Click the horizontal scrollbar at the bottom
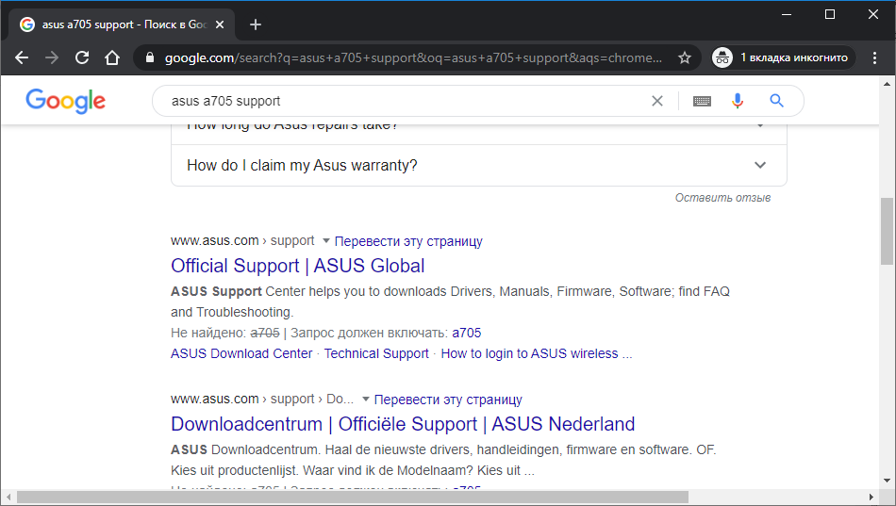 (352, 497)
